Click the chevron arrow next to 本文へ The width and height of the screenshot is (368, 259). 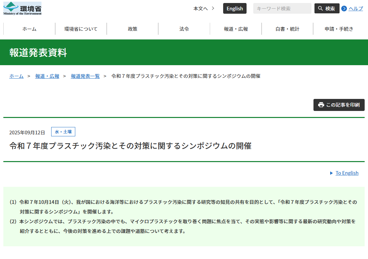click(x=213, y=8)
